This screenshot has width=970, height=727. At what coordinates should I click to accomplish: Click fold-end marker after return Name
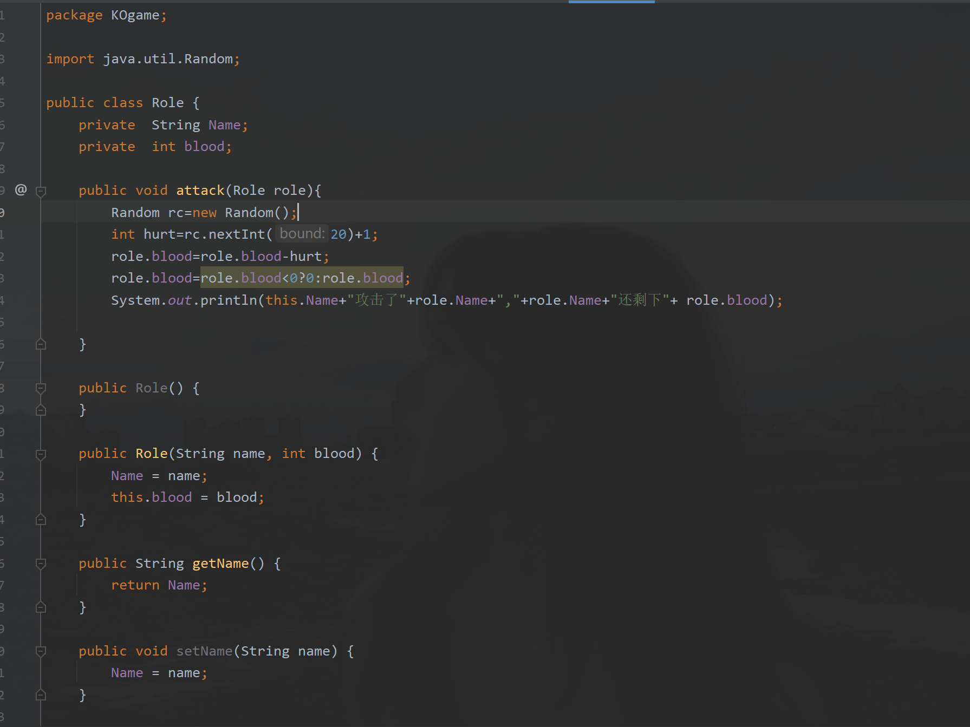[41, 607]
